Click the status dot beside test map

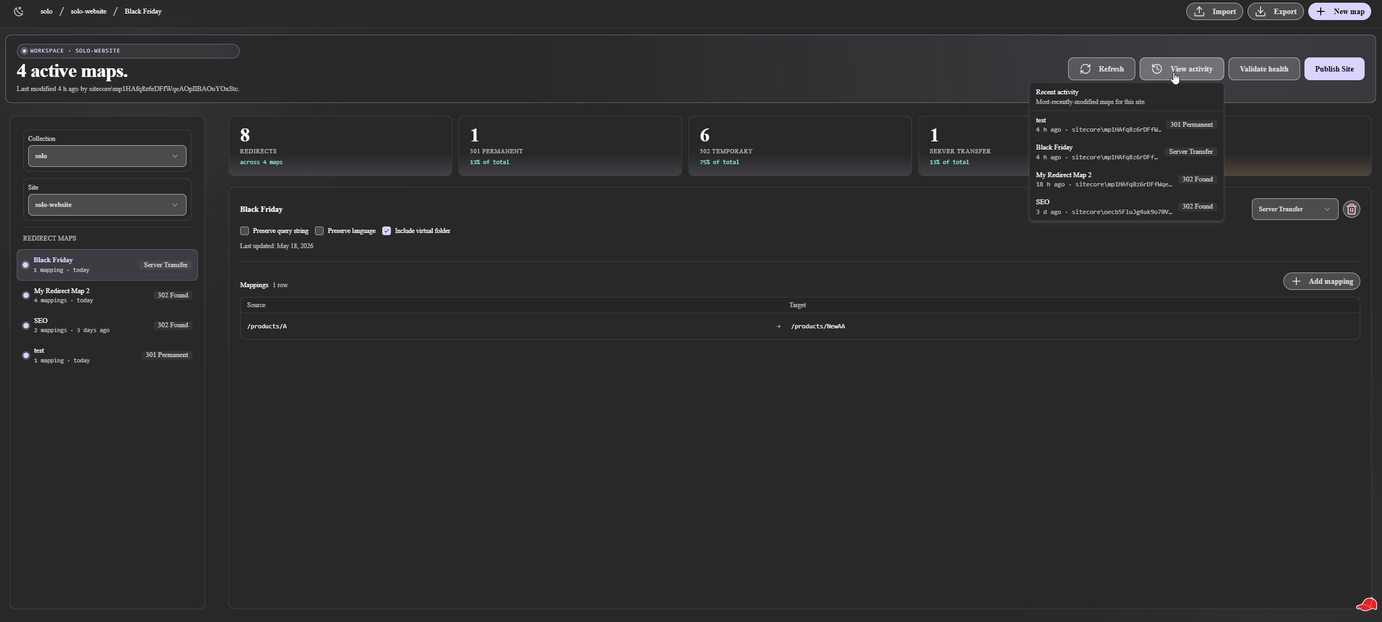pyautogui.click(x=25, y=355)
